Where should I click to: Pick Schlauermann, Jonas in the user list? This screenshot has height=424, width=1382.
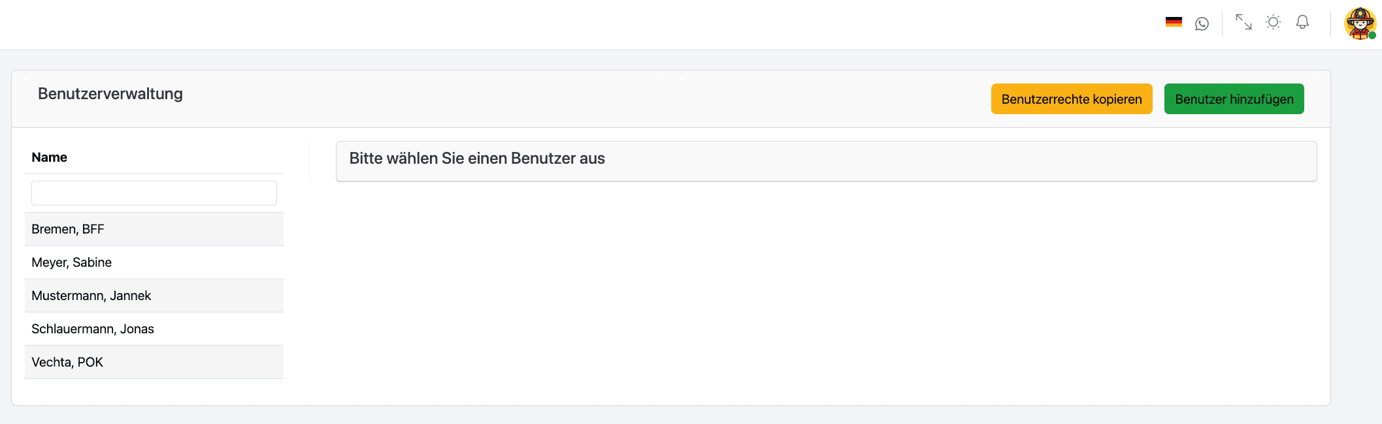[93, 329]
